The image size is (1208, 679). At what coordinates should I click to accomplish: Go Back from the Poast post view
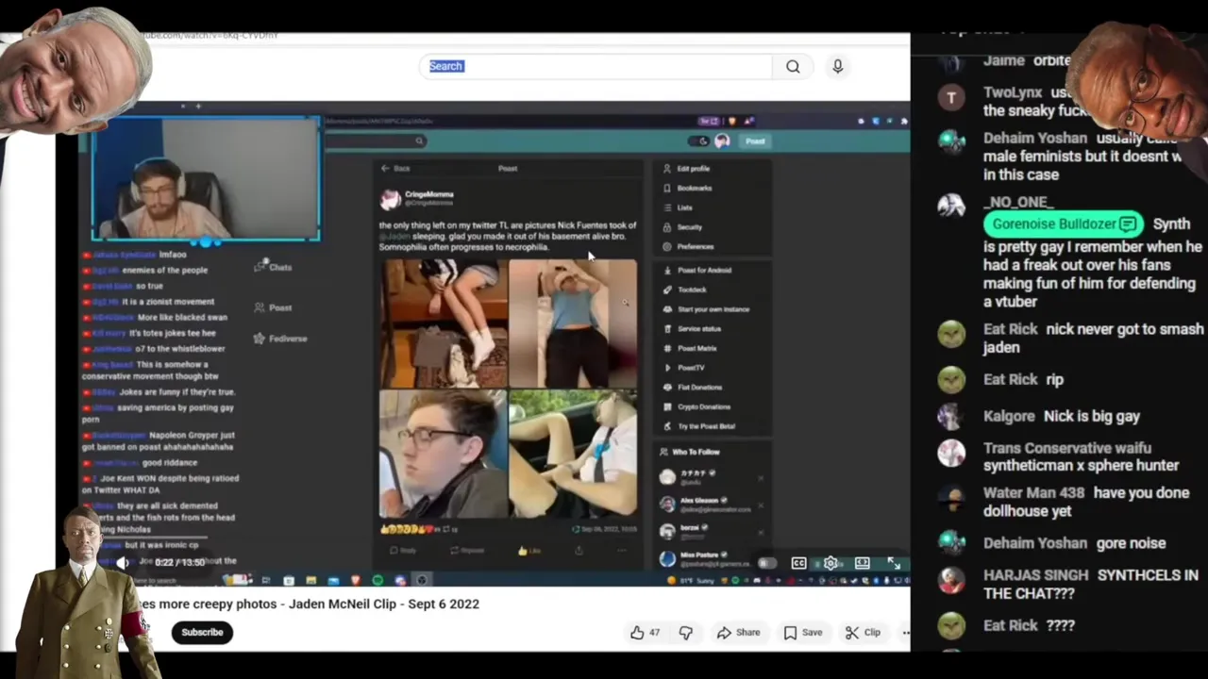click(x=395, y=168)
